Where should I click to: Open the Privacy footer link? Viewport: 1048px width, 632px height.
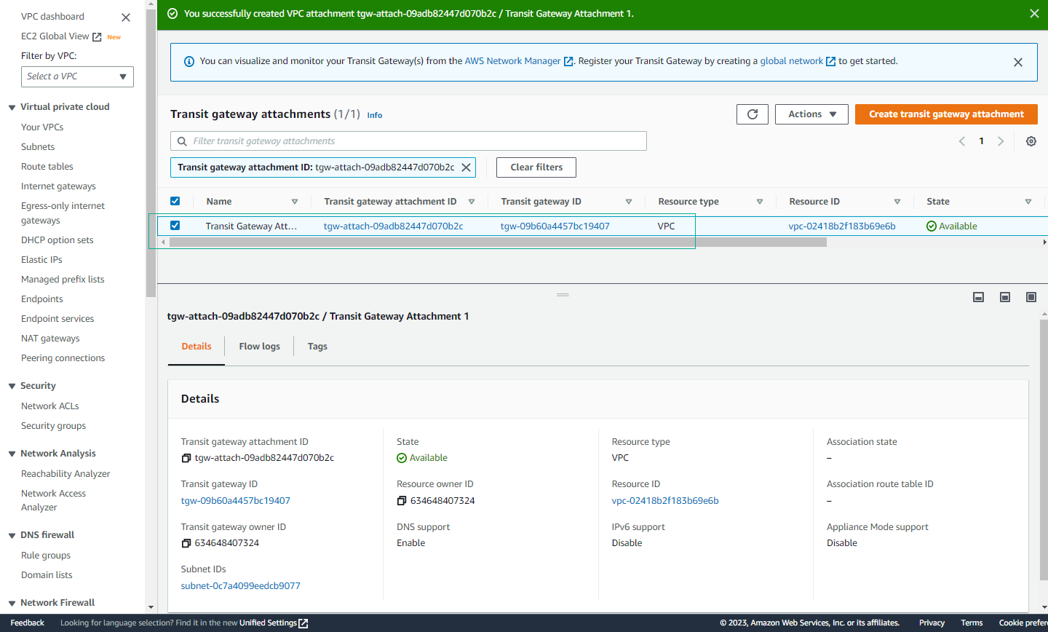932,623
